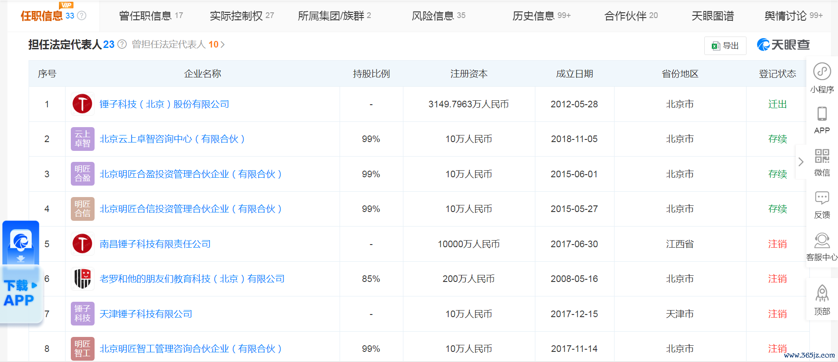The image size is (838, 362).
Task: Click the 顶部 rocket icon to return top
Action: click(x=822, y=293)
